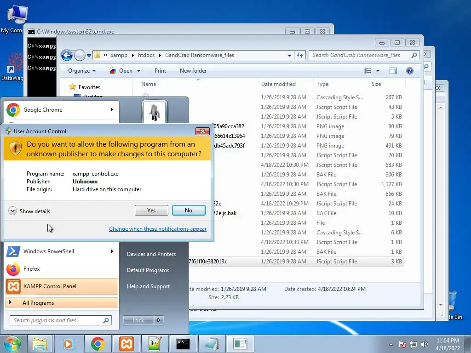Click the Lock button
This screenshot has width=471, height=353.
(138, 320)
